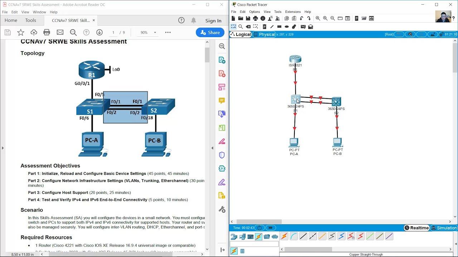Click the page number input field
The image size is (458, 257).
click(113, 32)
